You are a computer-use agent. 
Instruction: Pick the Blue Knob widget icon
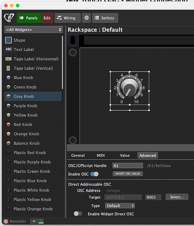9,78
